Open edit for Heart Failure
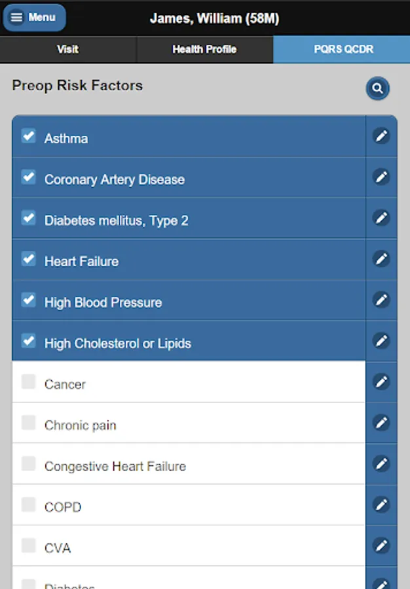 381,259
